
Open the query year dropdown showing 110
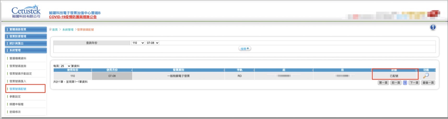(138, 43)
